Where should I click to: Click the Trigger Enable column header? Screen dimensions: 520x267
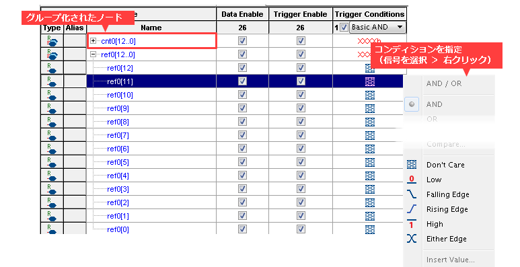[301, 14]
